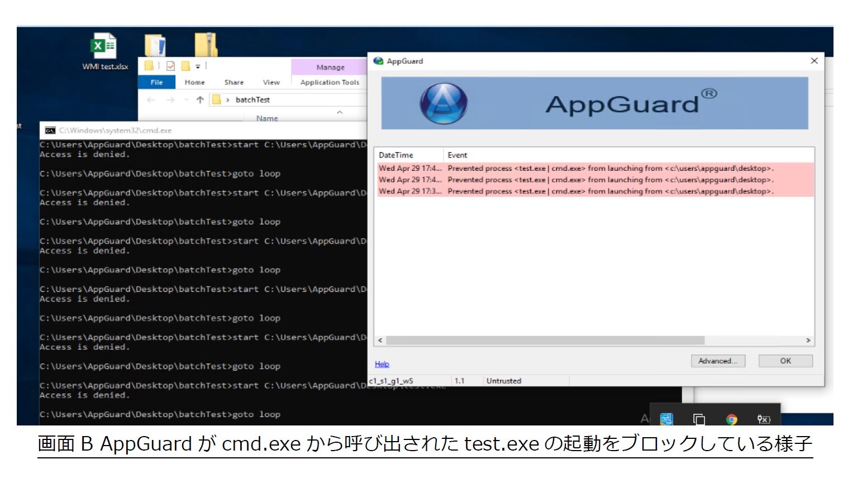This screenshot has width=843, height=488.
Task: Open the File tab in Explorer
Action: click(x=156, y=82)
